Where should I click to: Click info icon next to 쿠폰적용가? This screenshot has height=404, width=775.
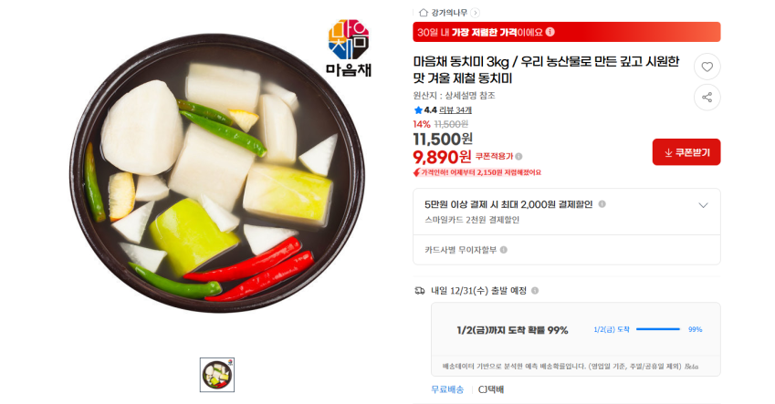[518, 157]
